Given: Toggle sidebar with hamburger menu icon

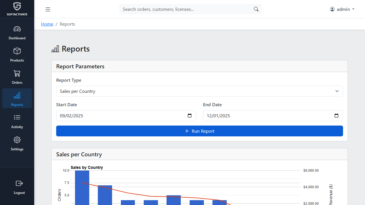Looking at the screenshot, I should (48, 9).
